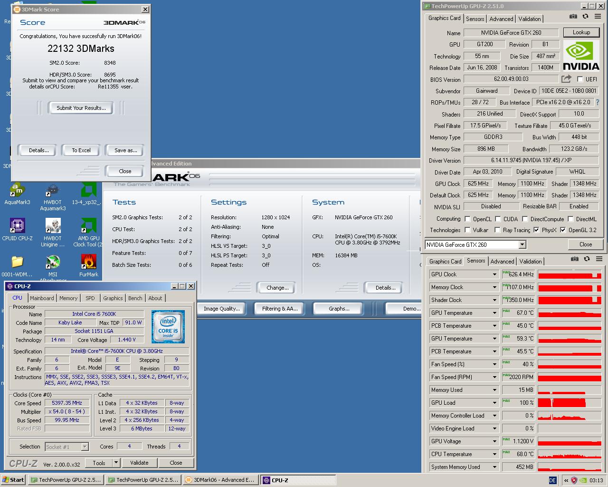This screenshot has height=487, width=608.
Task: Toggle the PhysX checkbox
Action: tap(536, 230)
